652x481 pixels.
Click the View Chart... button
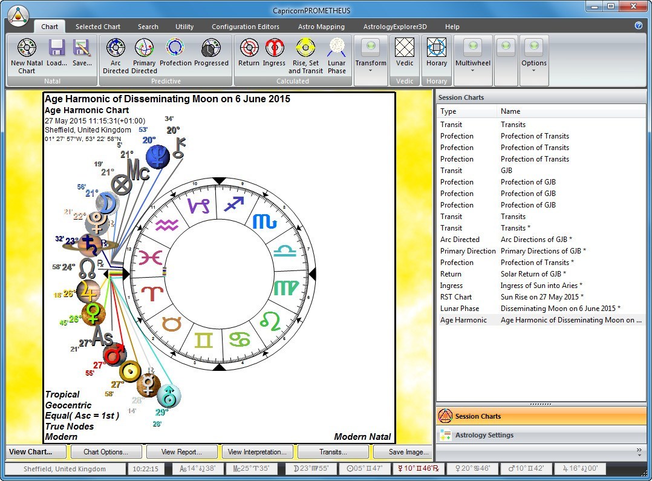(x=36, y=451)
